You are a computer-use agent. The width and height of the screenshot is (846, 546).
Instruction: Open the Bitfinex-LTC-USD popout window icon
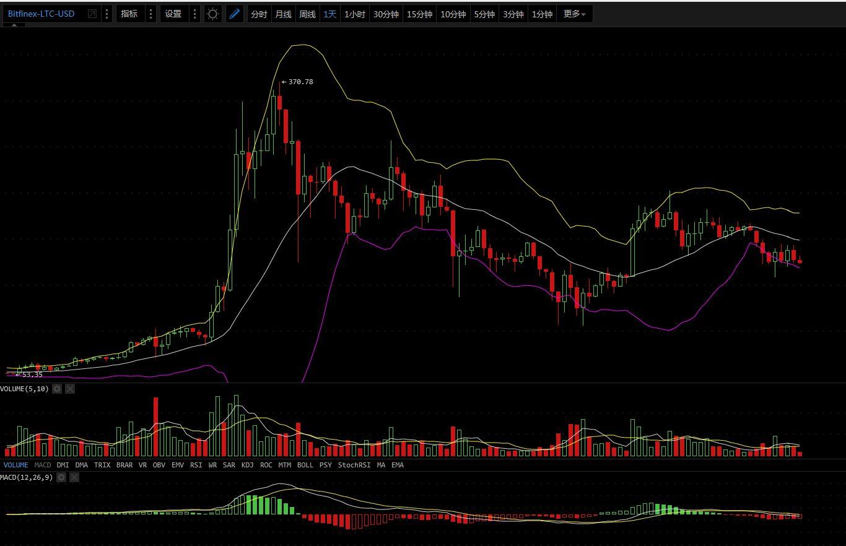point(92,14)
